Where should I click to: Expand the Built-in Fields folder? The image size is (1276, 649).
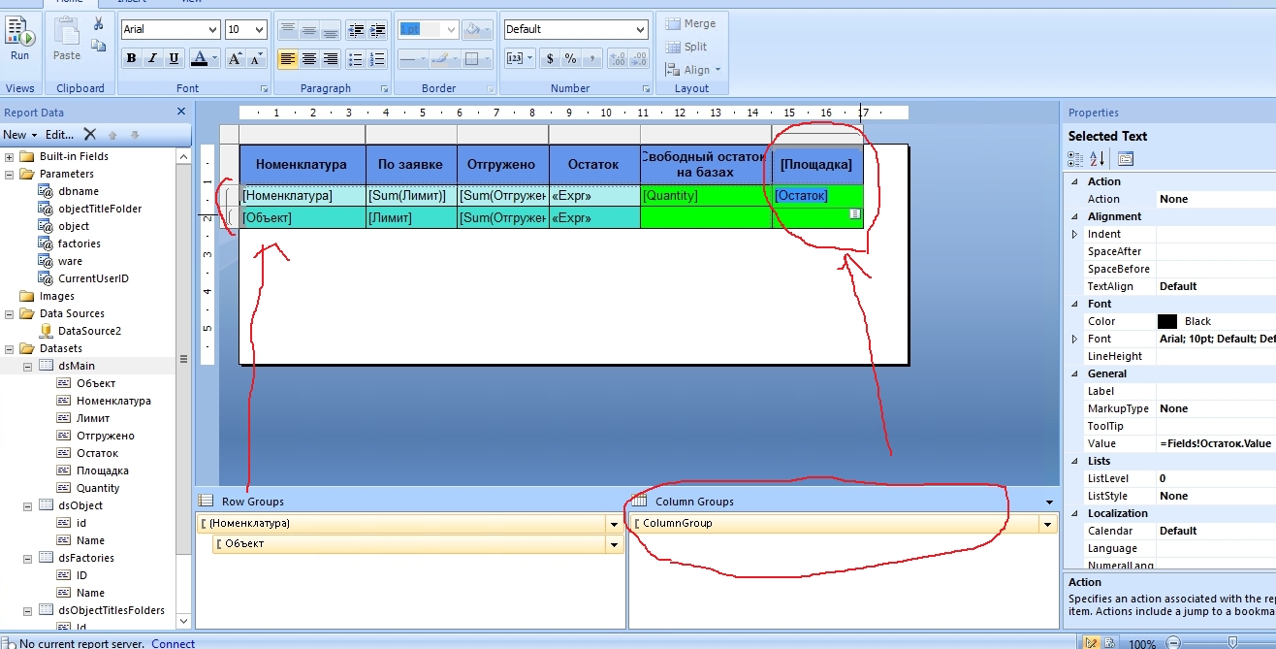[x=10, y=156]
